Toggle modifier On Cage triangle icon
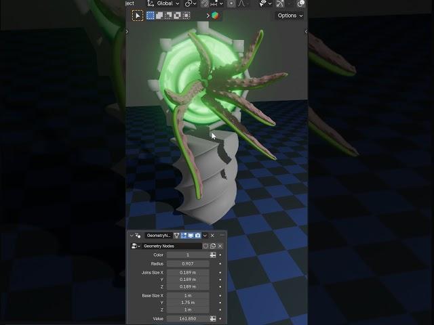This screenshot has height=325, width=434. pyautogui.click(x=176, y=236)
